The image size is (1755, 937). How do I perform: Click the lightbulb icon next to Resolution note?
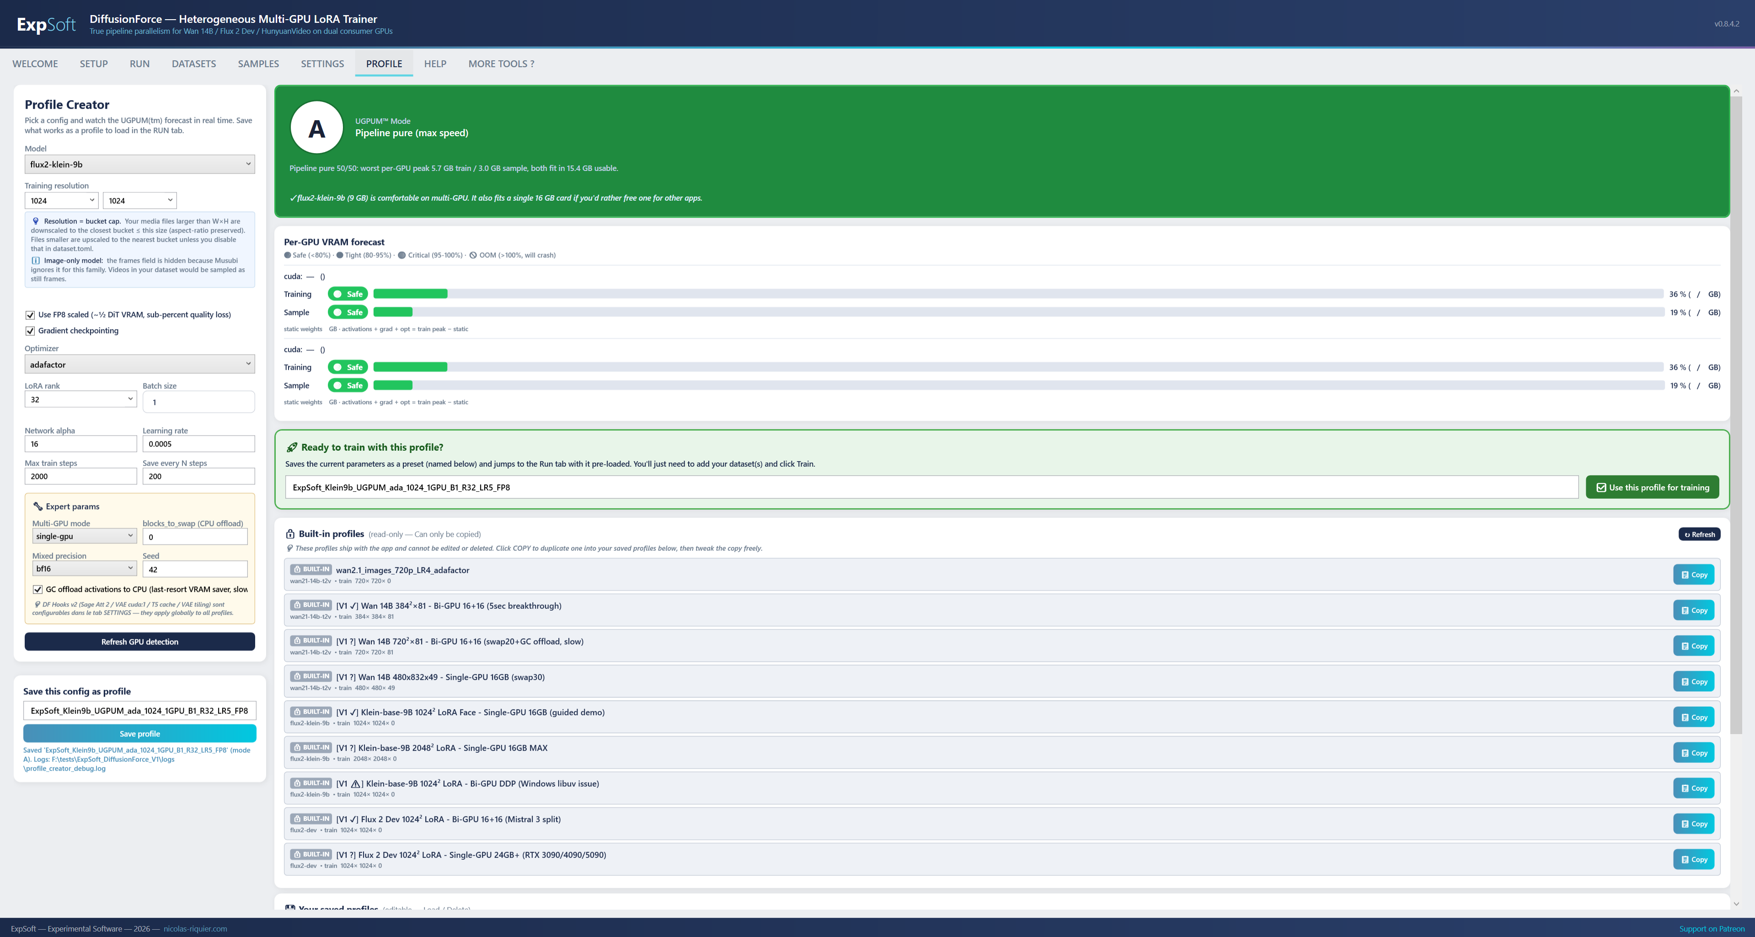tap(35, 221)
